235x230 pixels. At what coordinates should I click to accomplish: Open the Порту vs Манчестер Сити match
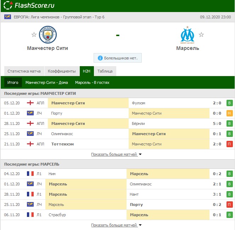click(118, 113)
